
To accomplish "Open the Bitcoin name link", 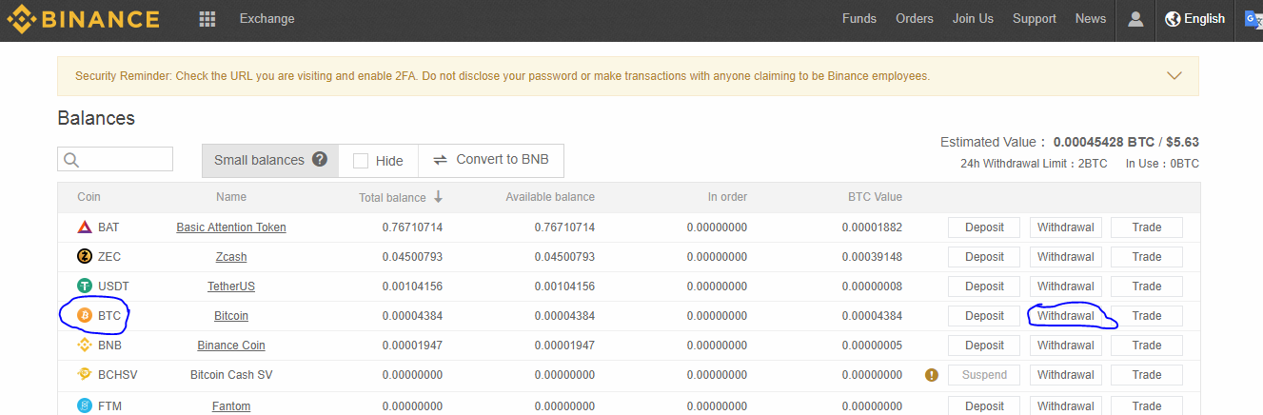I will point(231,316).
